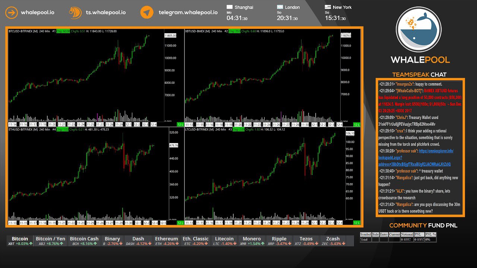Click the PNL % column header

coord(430,234)
